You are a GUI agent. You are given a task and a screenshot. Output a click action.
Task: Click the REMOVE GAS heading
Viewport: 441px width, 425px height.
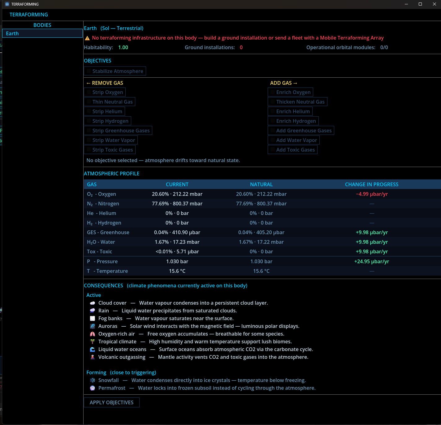pyautogui.click(x=105, y=83)
